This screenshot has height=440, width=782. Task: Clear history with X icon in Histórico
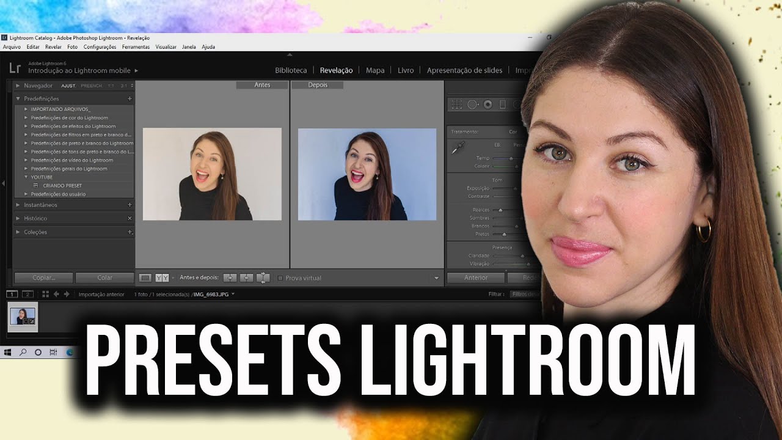[130, 218]
